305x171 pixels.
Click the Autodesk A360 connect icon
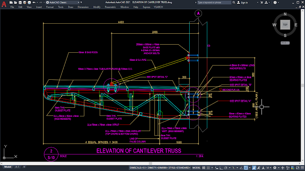point(266,2)
